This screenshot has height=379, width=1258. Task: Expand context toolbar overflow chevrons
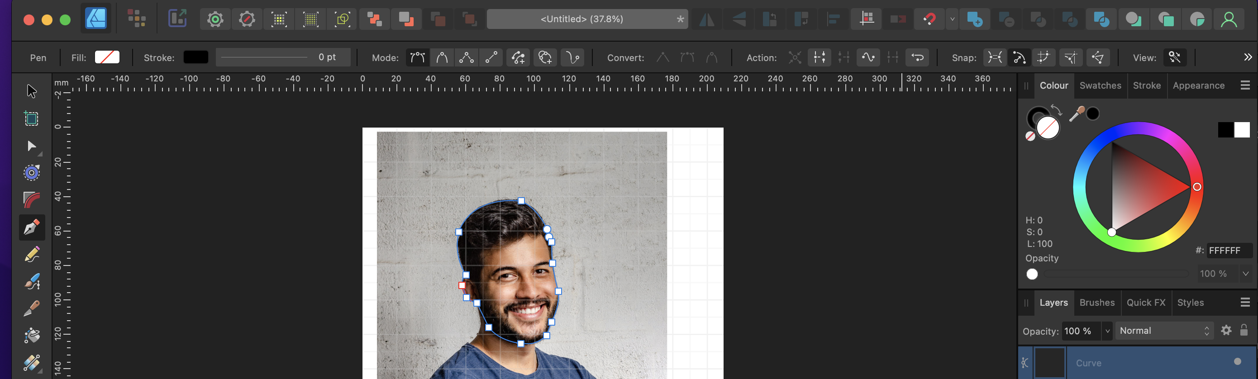[x=1248, y=57]
